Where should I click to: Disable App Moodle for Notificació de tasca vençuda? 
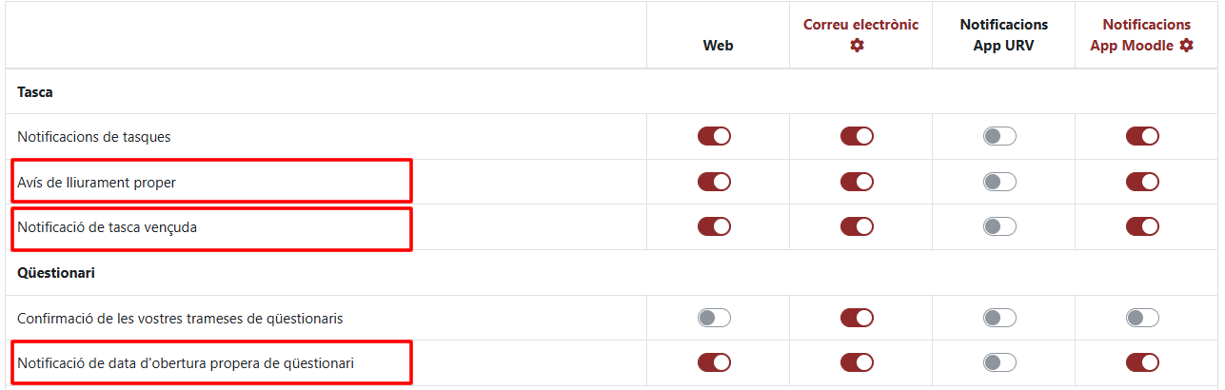pyautogui.click(x=1142, y=226)
